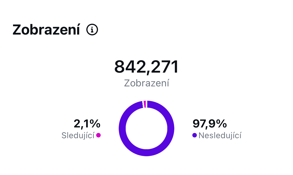Click the info icon beside the Zobrazení heading

92,30
